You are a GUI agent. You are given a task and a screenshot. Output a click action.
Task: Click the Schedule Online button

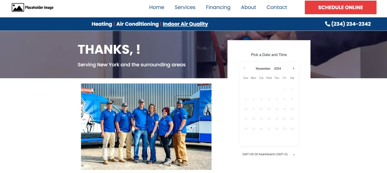(x=341, y=7)
